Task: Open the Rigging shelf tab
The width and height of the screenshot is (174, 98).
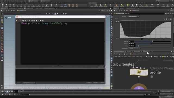Action: 27,3
